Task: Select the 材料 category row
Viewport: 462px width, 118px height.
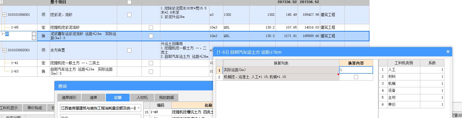Action: pos(404,76)
